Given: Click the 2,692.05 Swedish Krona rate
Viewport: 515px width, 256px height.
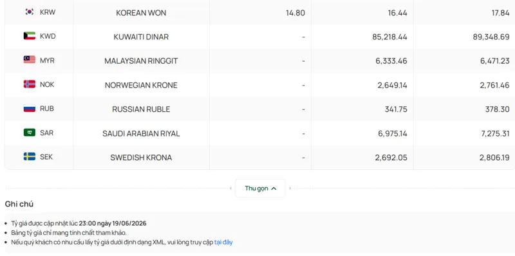Looking at the screenshot, I should click(391, 158).
